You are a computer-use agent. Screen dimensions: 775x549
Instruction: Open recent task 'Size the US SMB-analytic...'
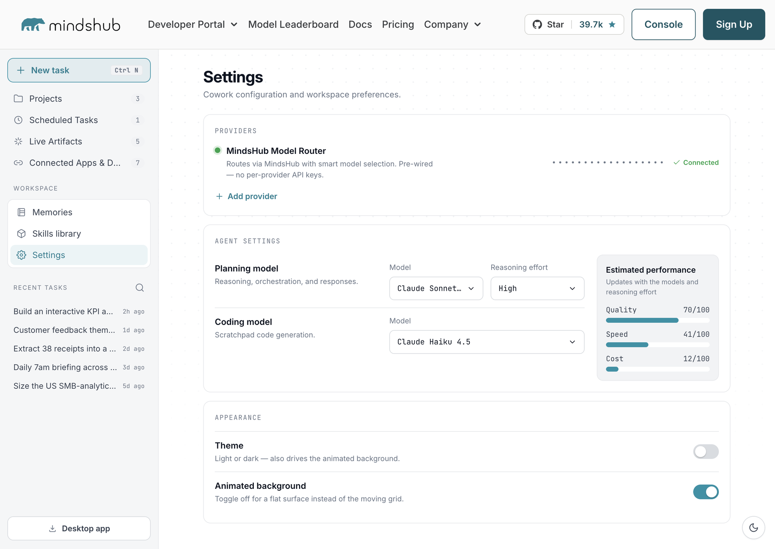coord(79,386)
